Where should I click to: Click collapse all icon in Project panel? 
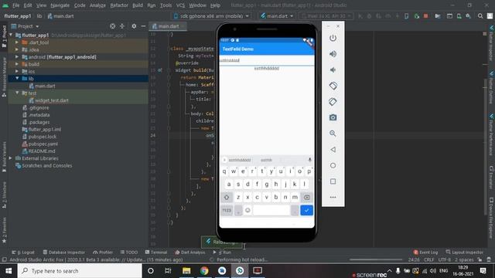click(x=122, y=26)
